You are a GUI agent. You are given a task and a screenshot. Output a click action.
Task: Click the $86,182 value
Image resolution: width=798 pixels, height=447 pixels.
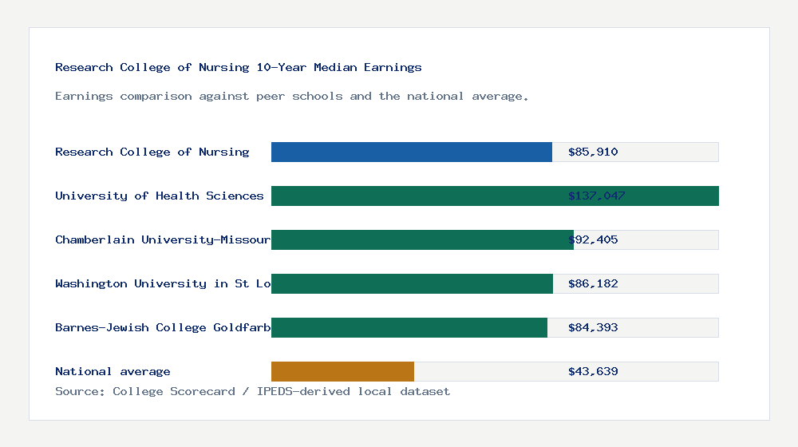593,283
